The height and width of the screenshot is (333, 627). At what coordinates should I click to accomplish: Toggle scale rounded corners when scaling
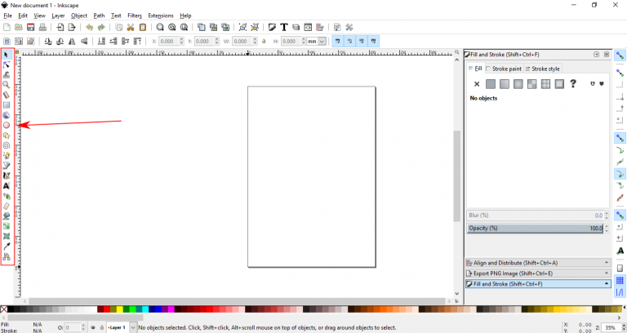[x=350, y=41]
